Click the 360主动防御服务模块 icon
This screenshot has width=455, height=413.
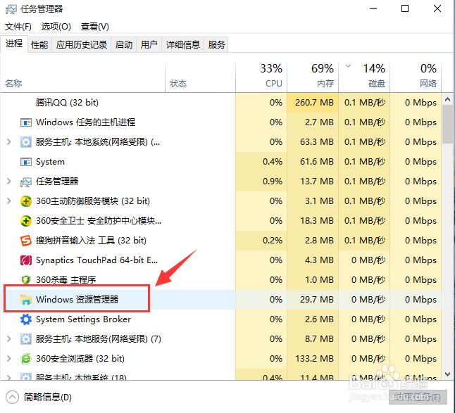pos(26,201)
